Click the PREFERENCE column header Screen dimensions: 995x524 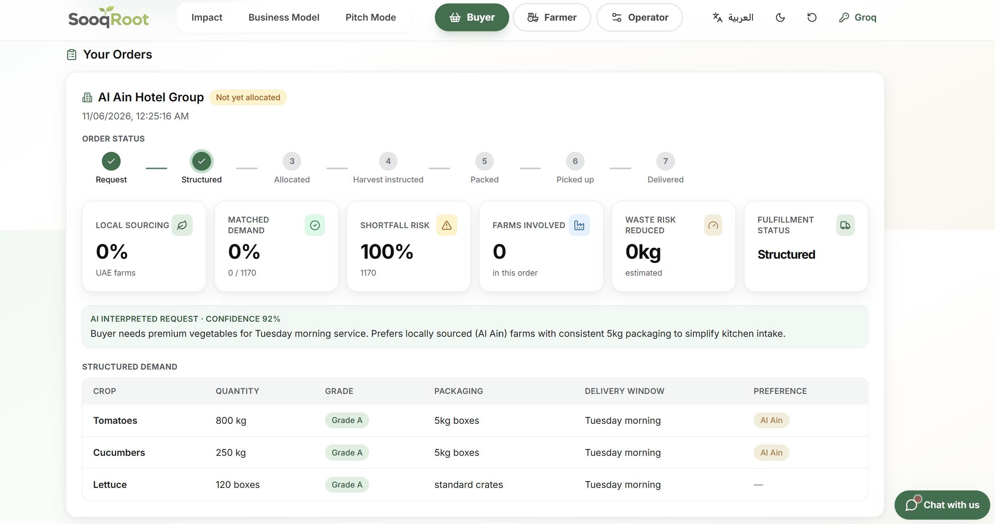point(780,391)
